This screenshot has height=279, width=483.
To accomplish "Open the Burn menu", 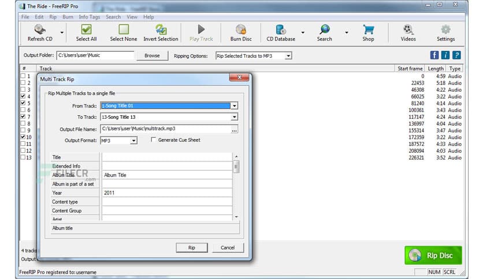I will [68, 17].
